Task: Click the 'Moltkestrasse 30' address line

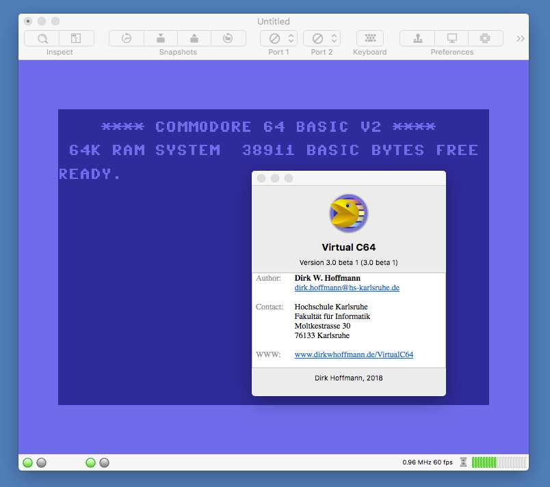Action: [x=322, y=326]
